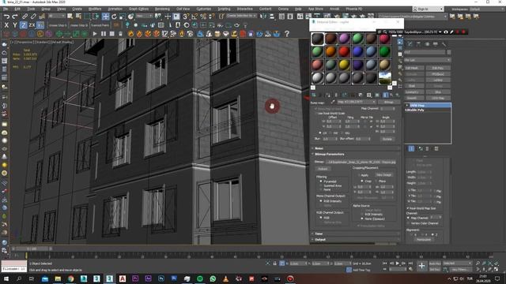Expand the Output rollout

356,240
